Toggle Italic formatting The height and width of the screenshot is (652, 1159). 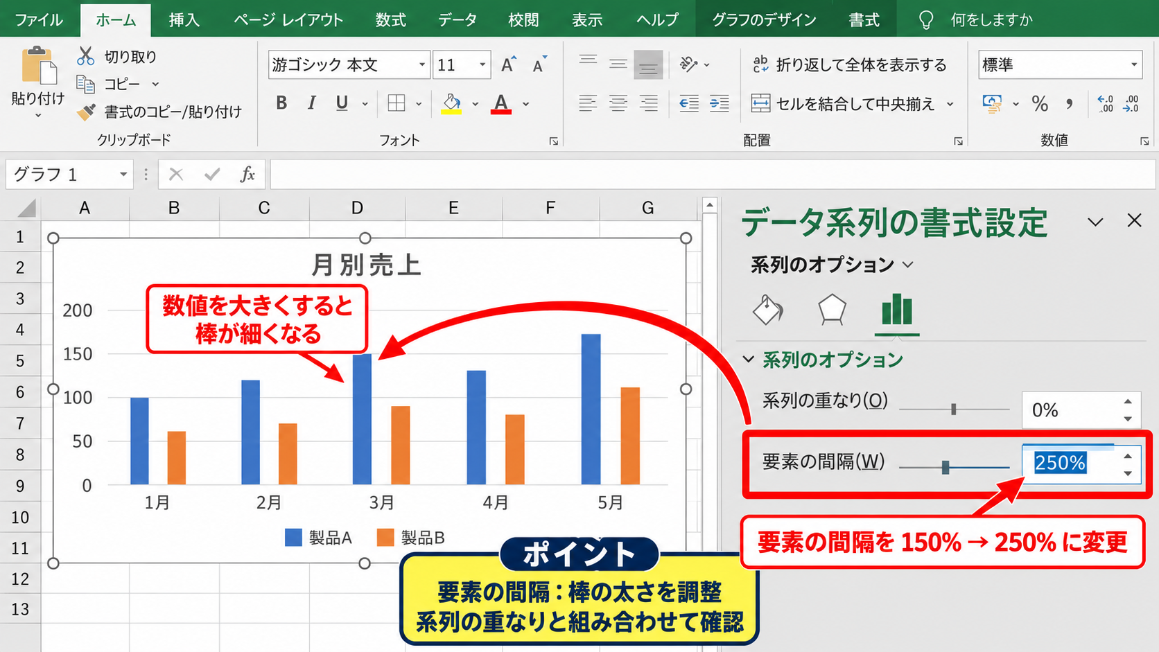(x=311, y=103)
